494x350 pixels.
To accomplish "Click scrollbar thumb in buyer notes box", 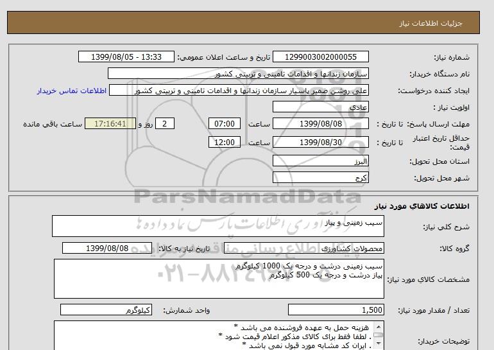I will pyautogui.click(x=379, y=335).
